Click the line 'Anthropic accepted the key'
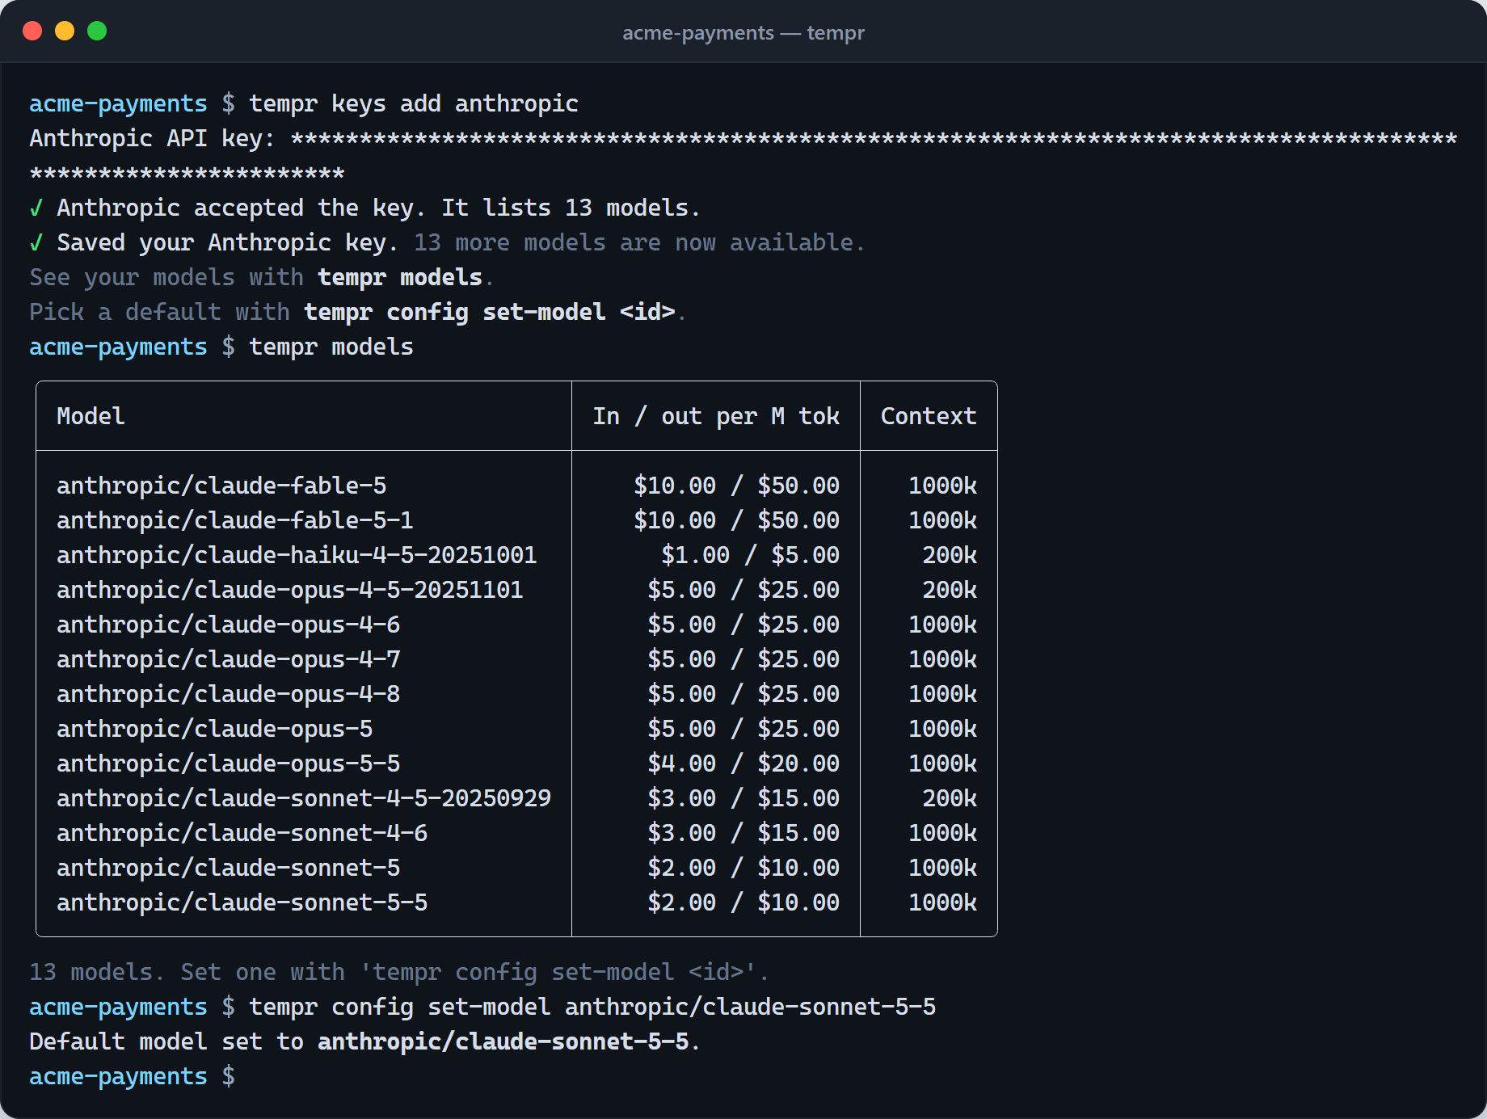The image size is (1487, 1119). pyautogui.click(x=364, y=208)
